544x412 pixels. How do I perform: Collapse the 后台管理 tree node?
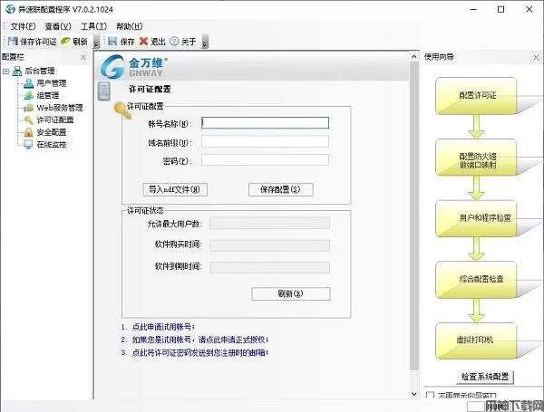[5, 72]
